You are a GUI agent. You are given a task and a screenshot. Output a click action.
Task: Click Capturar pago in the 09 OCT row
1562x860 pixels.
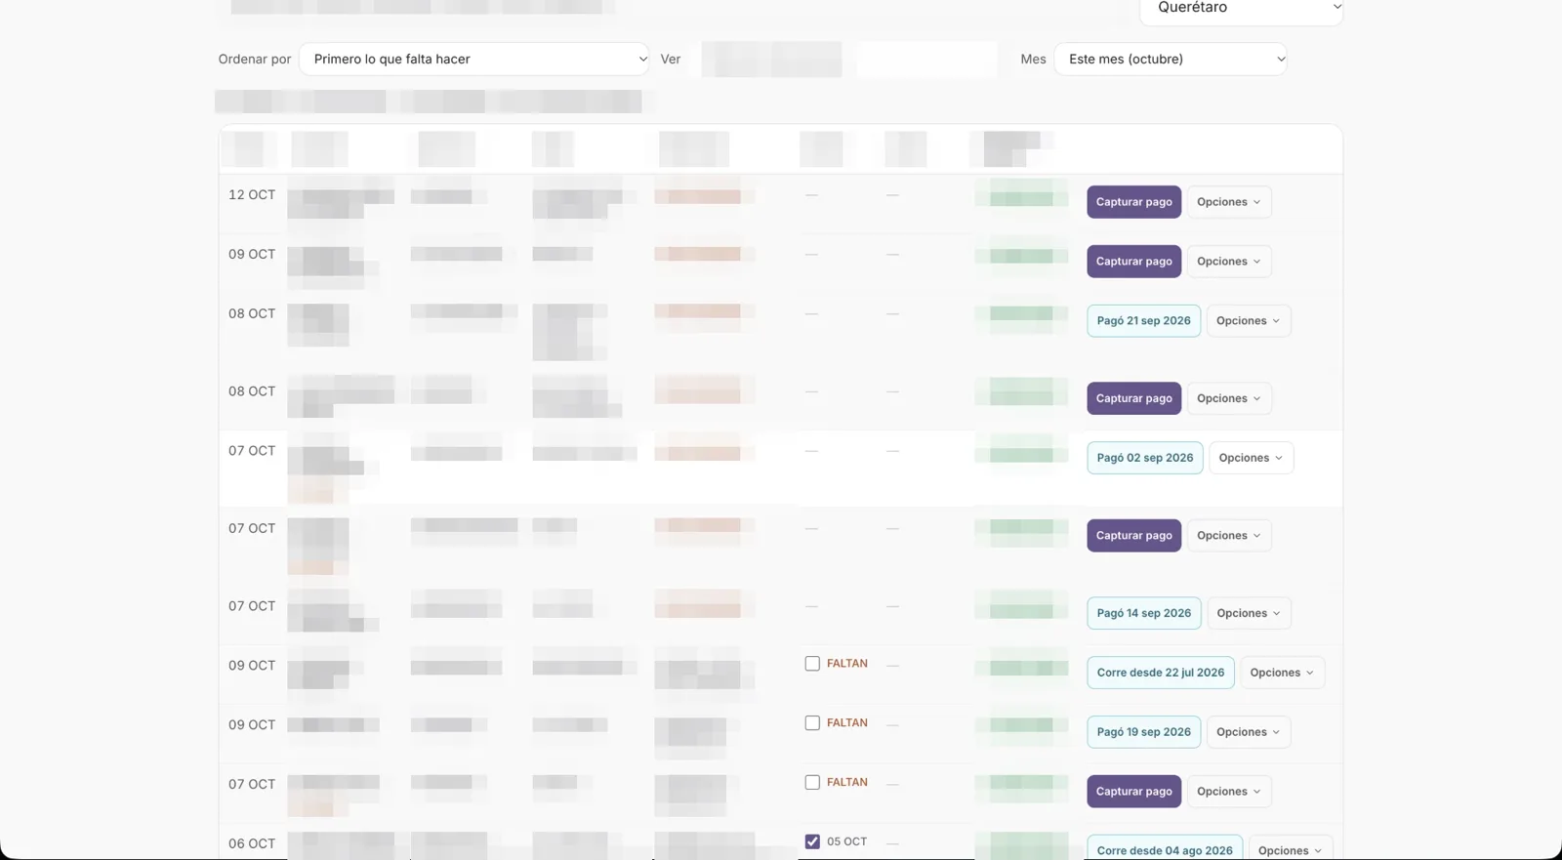[x=1133, y=262]
